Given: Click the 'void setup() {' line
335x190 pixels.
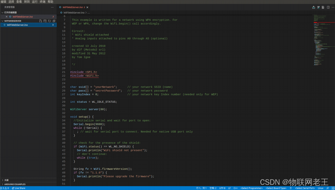Looking at the screenshot, I should [x=82, y=117].
